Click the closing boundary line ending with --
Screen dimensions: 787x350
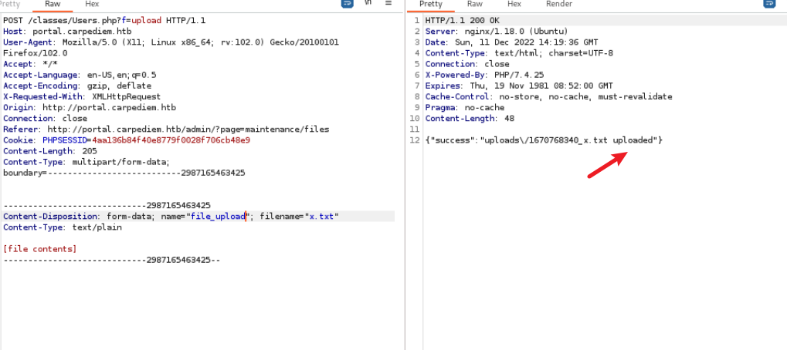(x=111, y=260)
